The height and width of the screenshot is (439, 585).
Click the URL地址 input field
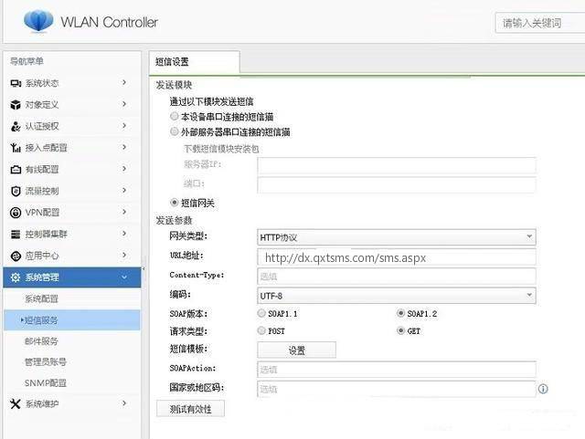[x=396, y=257]
